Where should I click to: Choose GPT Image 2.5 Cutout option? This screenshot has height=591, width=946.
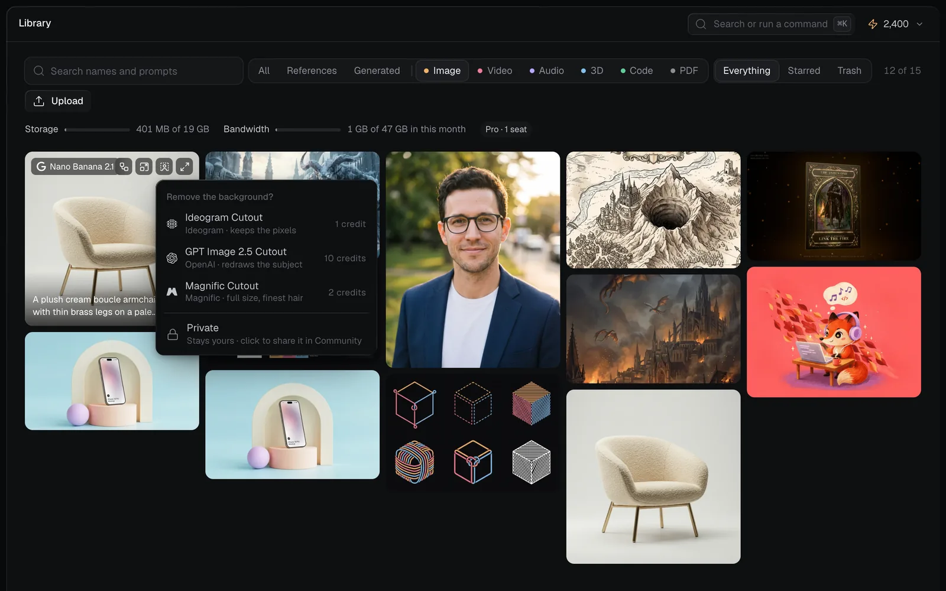coord(266,258)
